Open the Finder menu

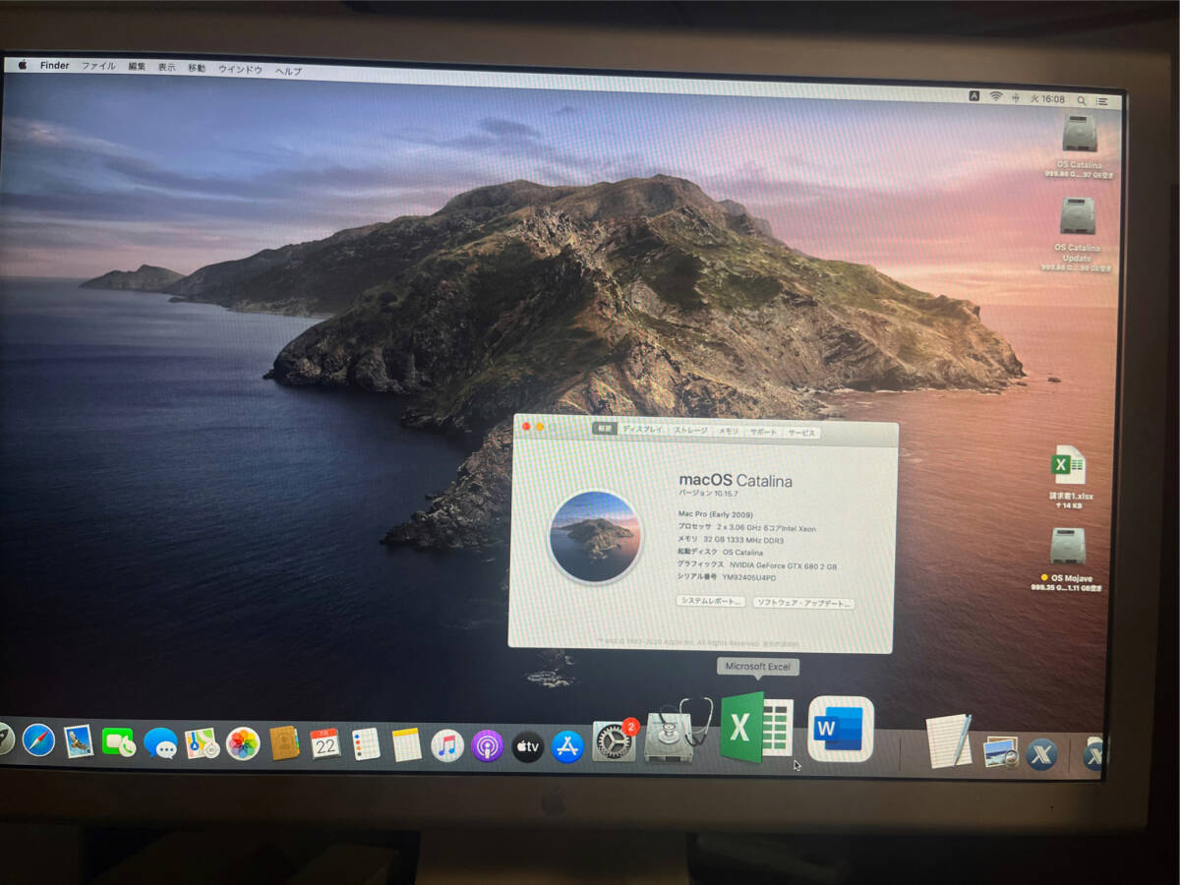click(54, 66)
